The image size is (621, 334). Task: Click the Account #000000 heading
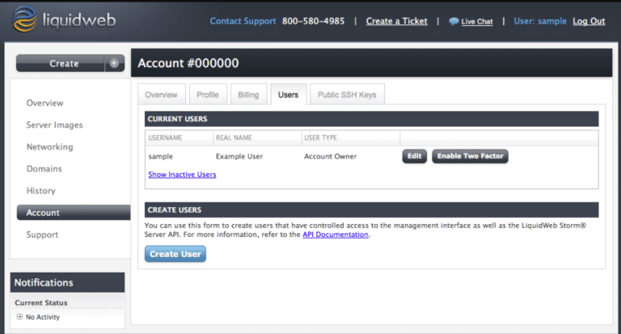click(188, 63)
